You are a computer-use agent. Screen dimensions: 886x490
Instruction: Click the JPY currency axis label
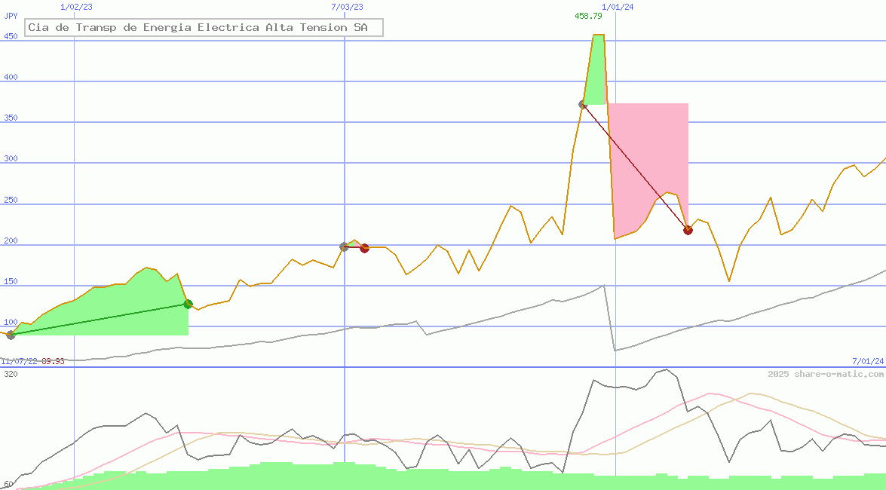coord(11,16)
